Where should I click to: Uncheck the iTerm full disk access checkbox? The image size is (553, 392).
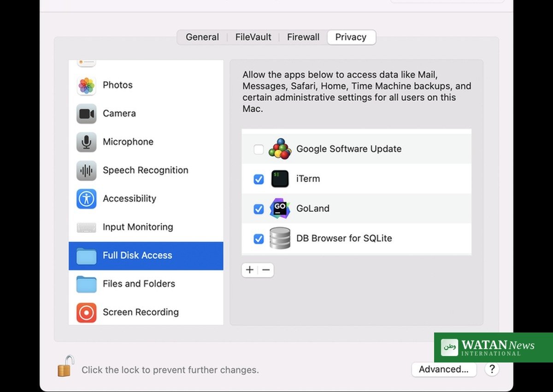(259, 179)
